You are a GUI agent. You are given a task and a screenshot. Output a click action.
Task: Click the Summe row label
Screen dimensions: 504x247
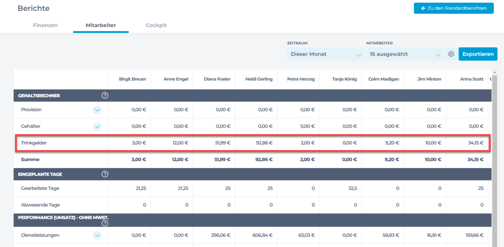pyautogui.click(x=30, y=159)
